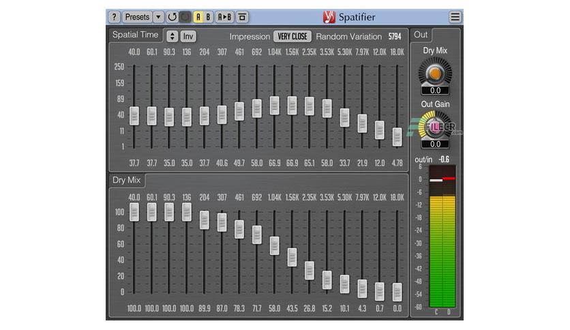Switch to state B

[208, 17]
